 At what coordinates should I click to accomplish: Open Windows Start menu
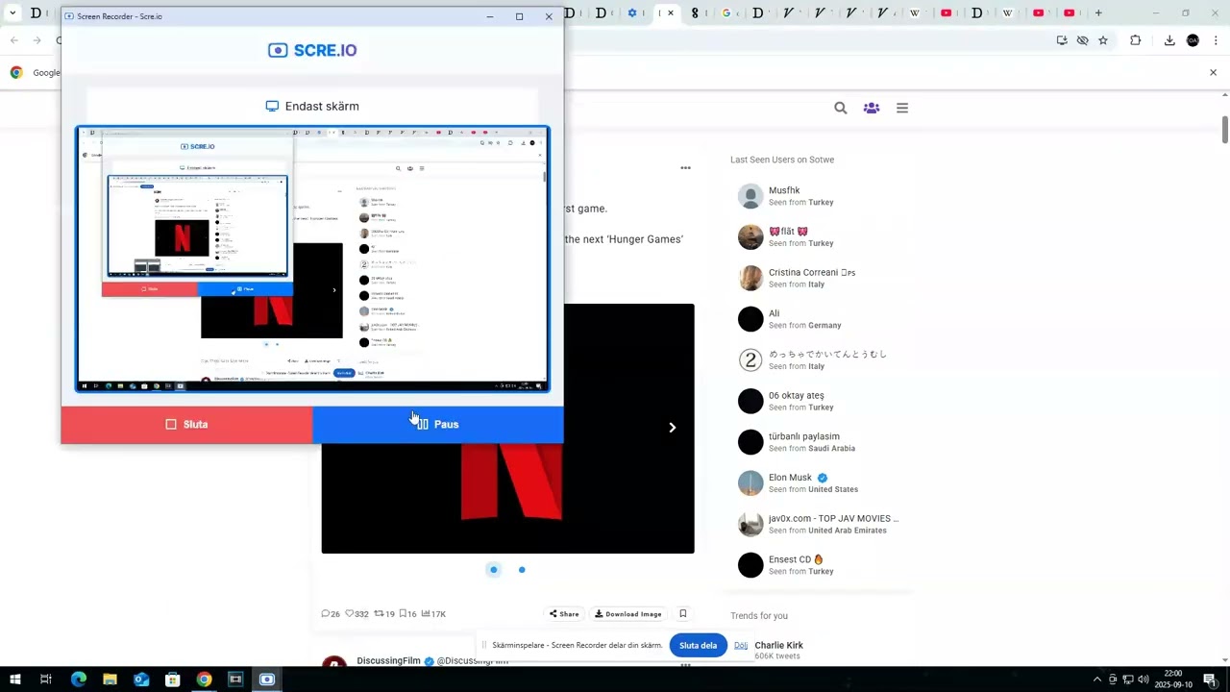tap(14, 680)
